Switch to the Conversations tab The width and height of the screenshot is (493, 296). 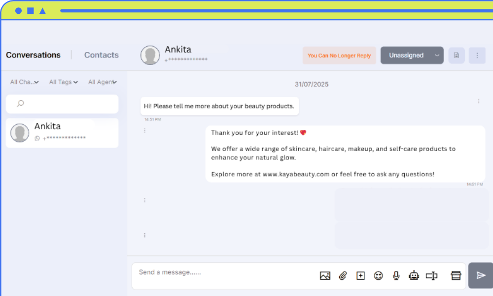pyautogui.click(x=33, y=55)
